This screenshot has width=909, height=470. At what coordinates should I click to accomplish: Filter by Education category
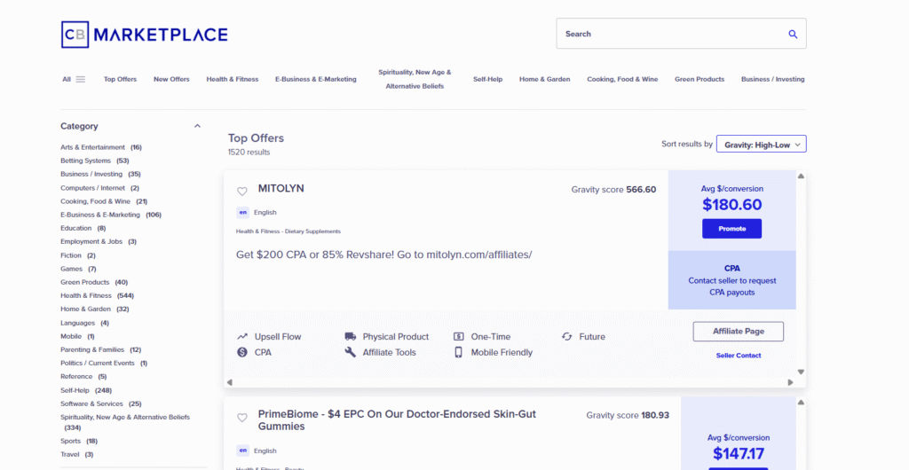83,228
